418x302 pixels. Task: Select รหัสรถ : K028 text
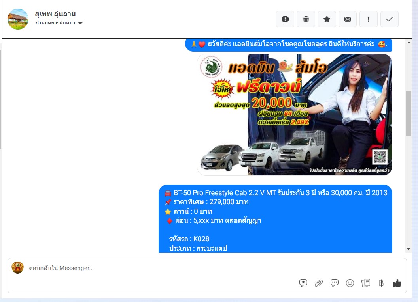(x=189, y=239)
